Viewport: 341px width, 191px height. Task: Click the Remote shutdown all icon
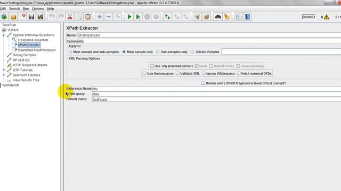click(185, 16)
